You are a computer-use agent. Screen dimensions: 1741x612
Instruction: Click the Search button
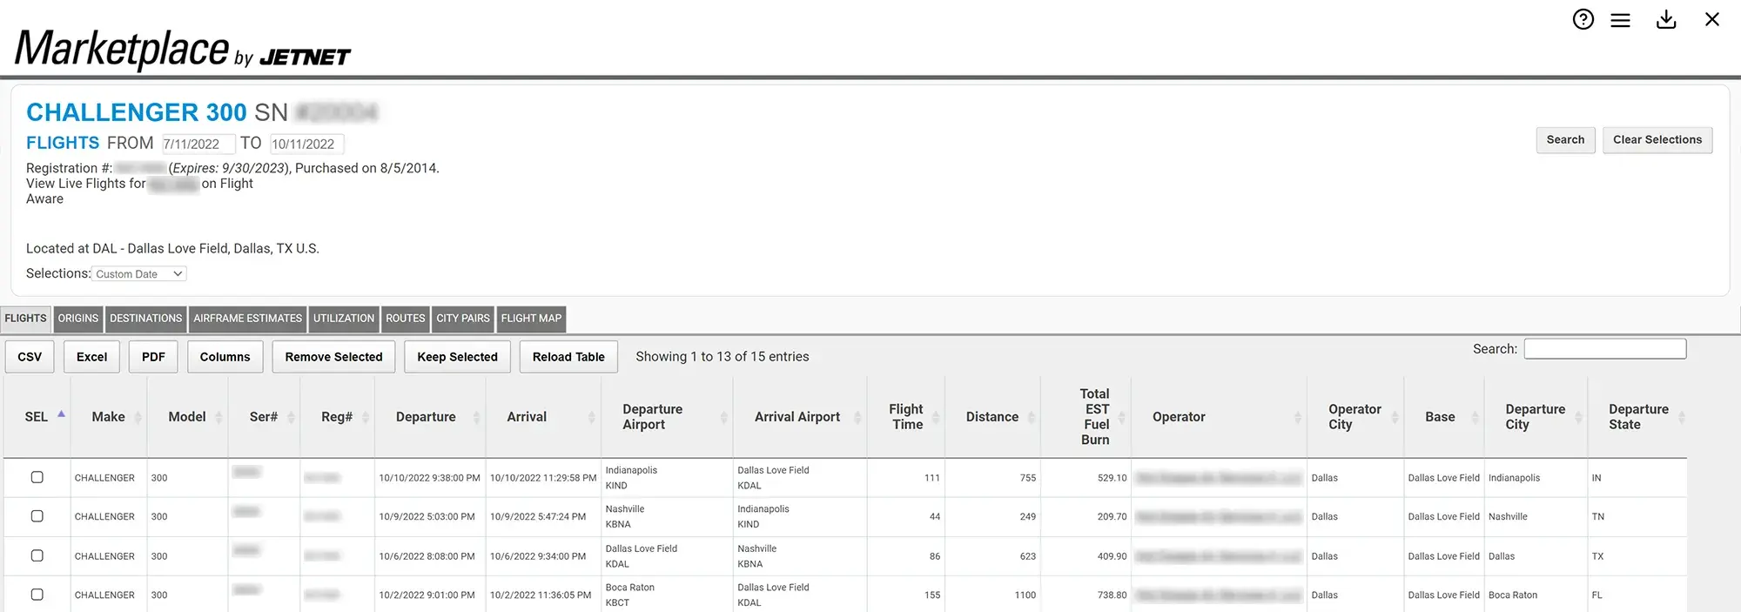(x=1565, y=140)
